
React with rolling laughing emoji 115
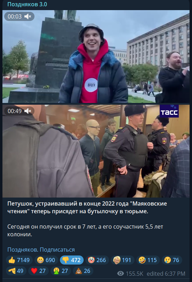[148, 260]
